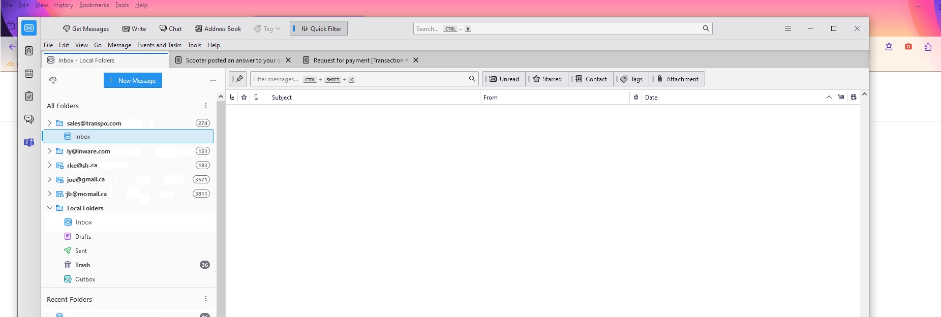Screen dimensions: 941x317
Task: Open Address Book from the toolbar
Action: pos(218,29)
